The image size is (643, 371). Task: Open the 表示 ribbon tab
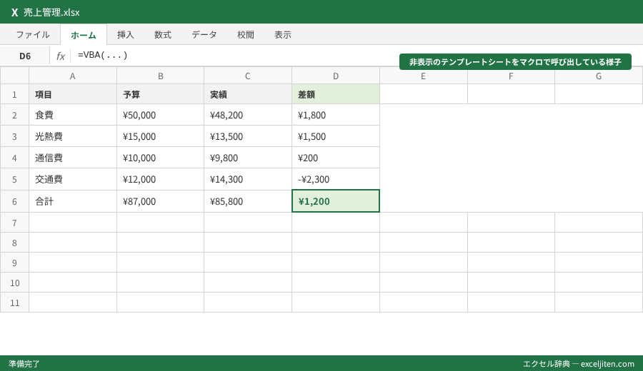283,35
